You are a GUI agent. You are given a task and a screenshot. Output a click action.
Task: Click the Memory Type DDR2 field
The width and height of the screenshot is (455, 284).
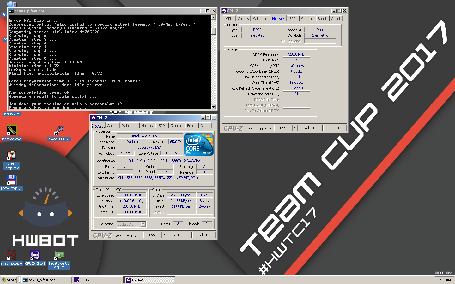click(257, 30)
